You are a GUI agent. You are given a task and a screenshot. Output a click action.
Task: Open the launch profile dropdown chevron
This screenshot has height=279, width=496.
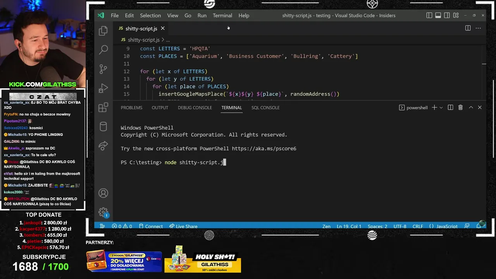pyautogui.click(x=441, y=108)
